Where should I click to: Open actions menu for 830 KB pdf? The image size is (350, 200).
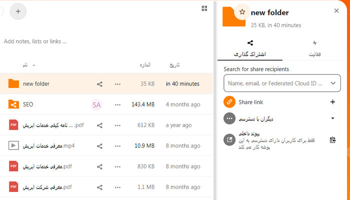[x=117, y=166]
